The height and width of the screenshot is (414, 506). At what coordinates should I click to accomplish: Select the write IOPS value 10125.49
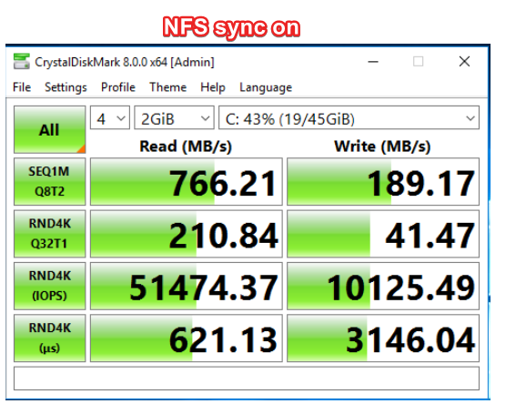click(383, 287)
